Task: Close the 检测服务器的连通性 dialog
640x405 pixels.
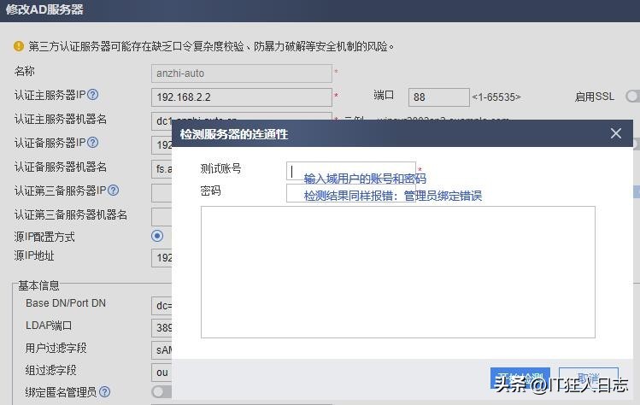Action: click(616, 133)
